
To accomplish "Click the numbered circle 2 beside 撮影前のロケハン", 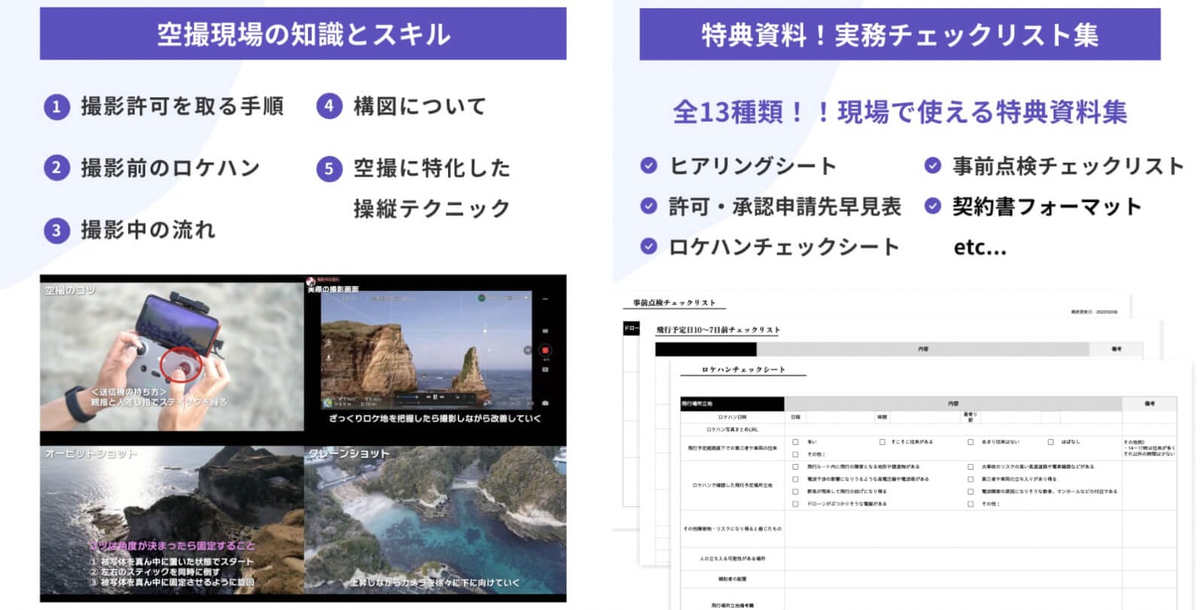I will (56, 168).
